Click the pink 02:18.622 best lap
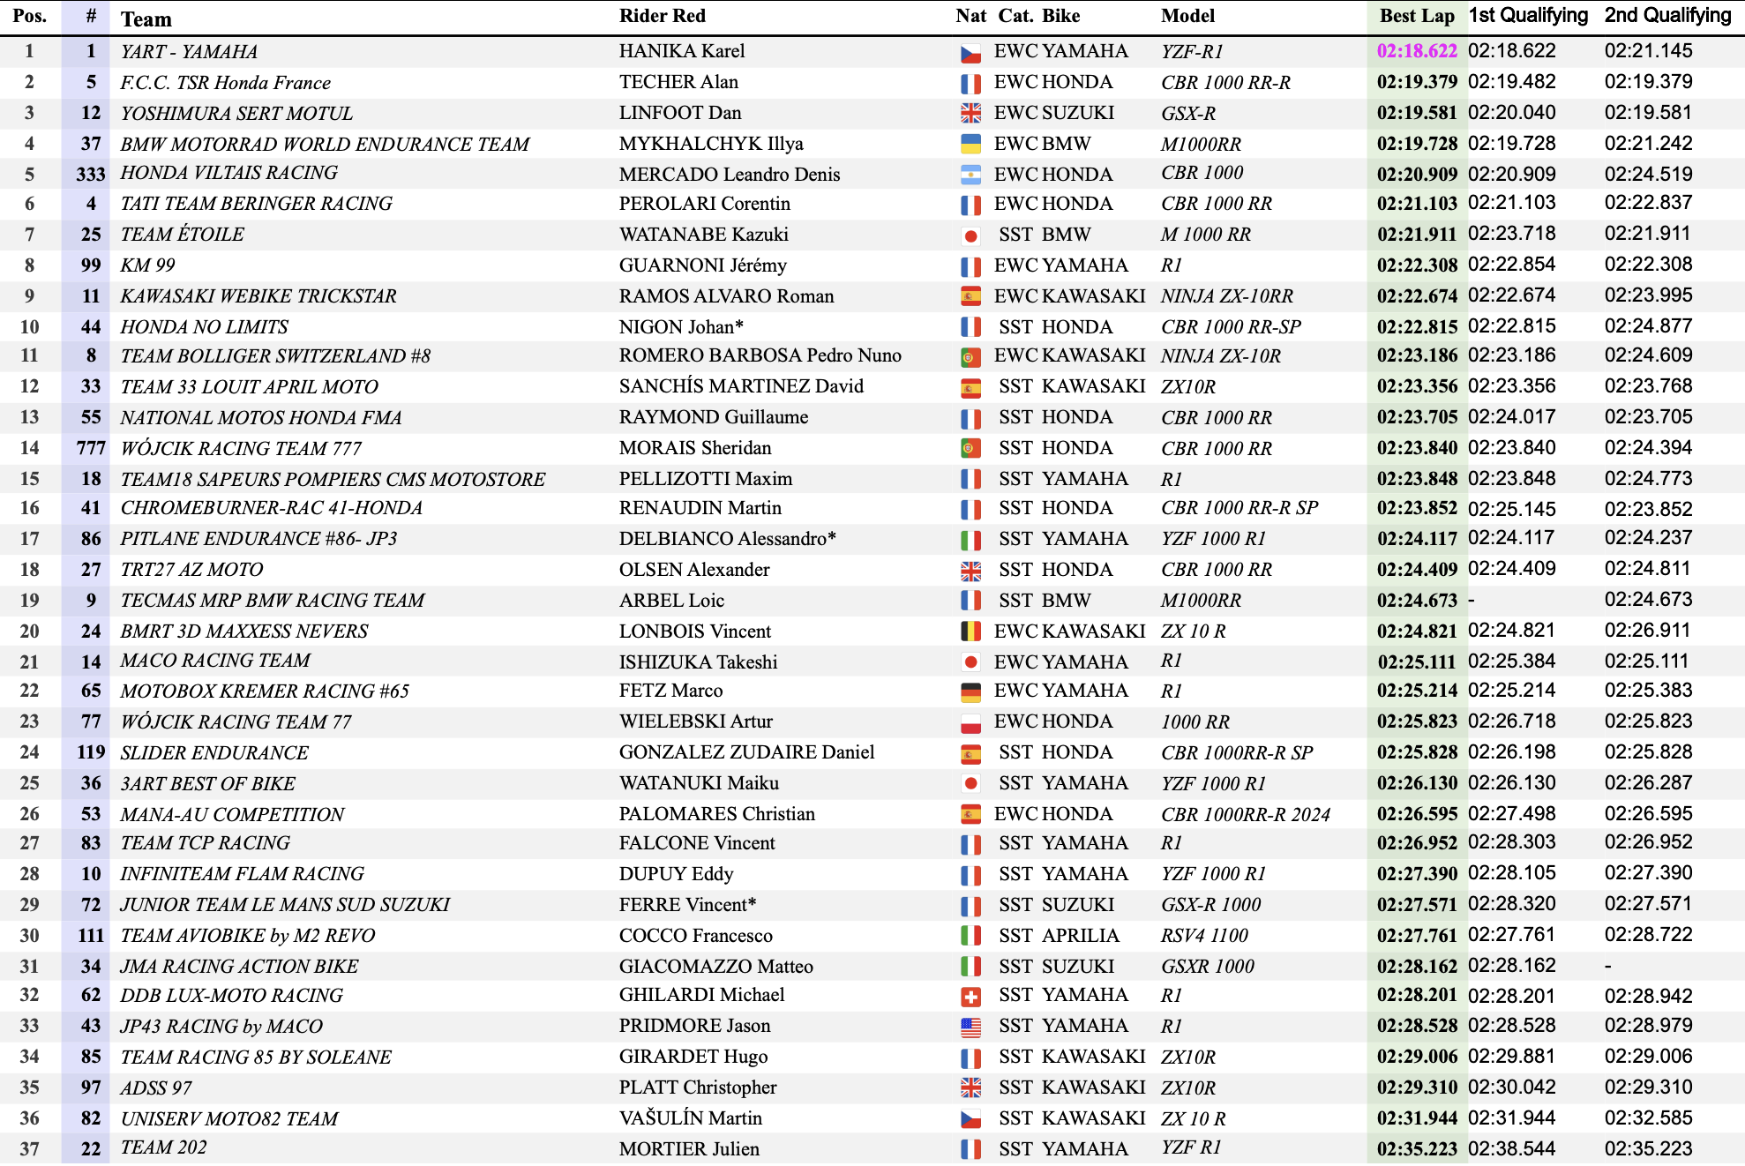Screen dimensions: 1745x1166 pos(1417,51)
